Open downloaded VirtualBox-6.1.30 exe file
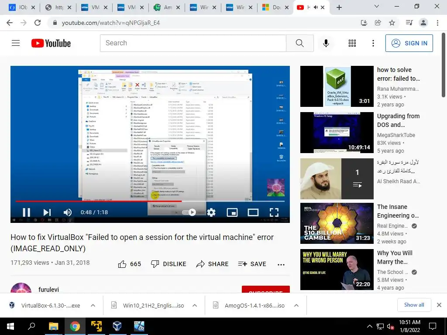The height and width of the screenshot is (335, 447). [x=45, y=305]
